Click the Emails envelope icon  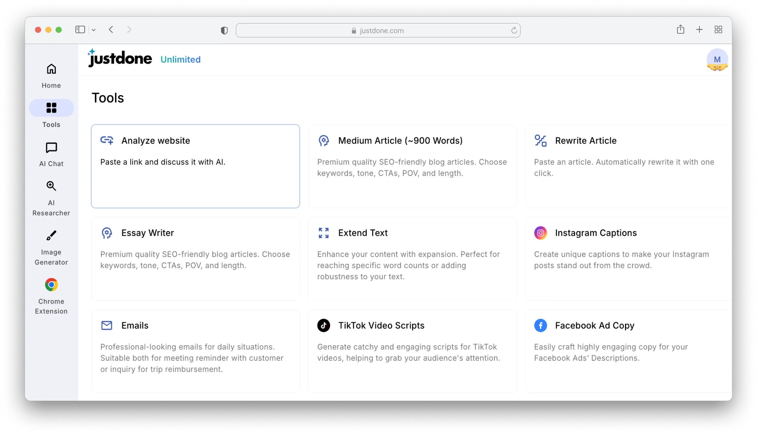107,325
